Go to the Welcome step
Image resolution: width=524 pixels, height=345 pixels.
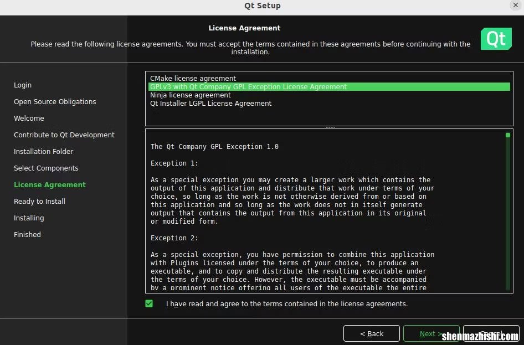click(x=29, y=118)
